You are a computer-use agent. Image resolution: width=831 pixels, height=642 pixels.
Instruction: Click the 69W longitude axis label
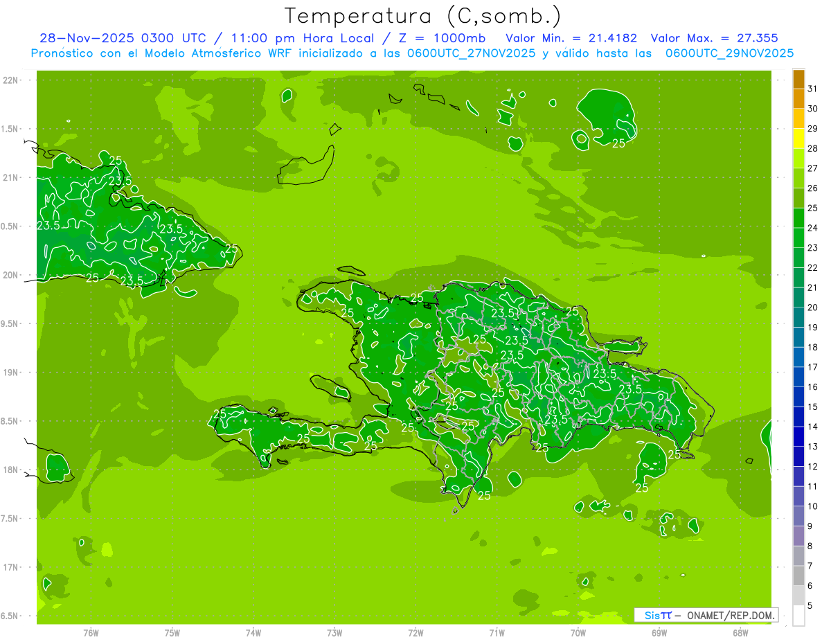click(x=659, y=633)
